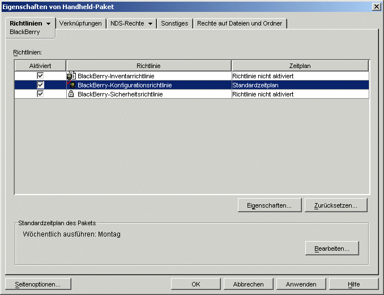Viewport: 384px width, 295px height.
Task: Select the BlackBerry-Sicherheitsrichtlinie row
Action: (191, 94)
